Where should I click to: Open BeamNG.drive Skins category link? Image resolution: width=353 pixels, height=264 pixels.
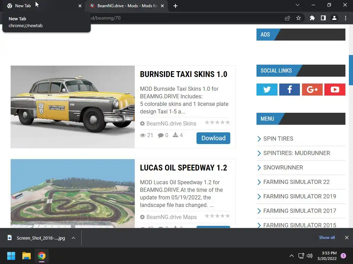click(x=171, y=123)
